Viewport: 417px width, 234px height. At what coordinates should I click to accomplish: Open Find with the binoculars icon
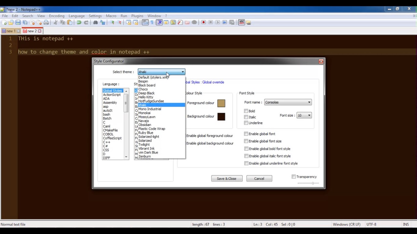(95, 22)
